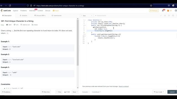
Task: Click the Easy difficulty label
Action: 2,25
